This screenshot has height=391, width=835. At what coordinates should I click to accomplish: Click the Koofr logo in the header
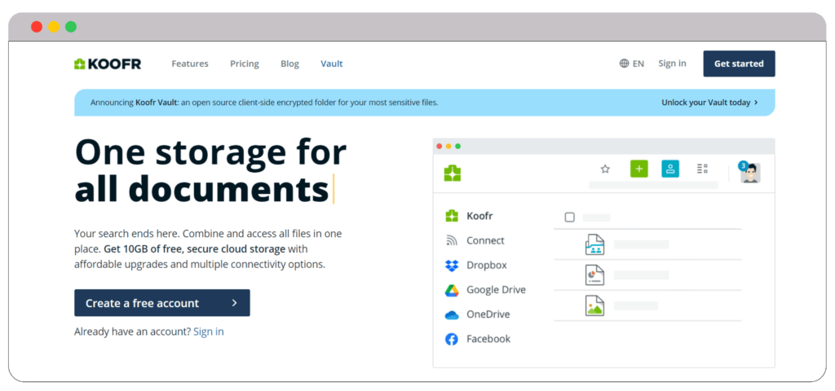click(108, 64)
